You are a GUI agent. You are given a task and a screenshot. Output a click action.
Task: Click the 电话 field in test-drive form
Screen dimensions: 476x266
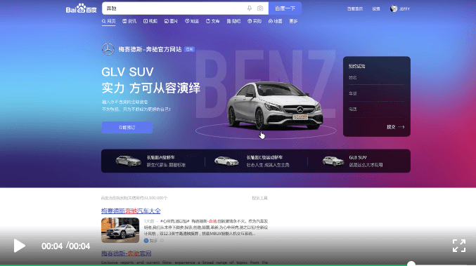[x=376, y=109]
